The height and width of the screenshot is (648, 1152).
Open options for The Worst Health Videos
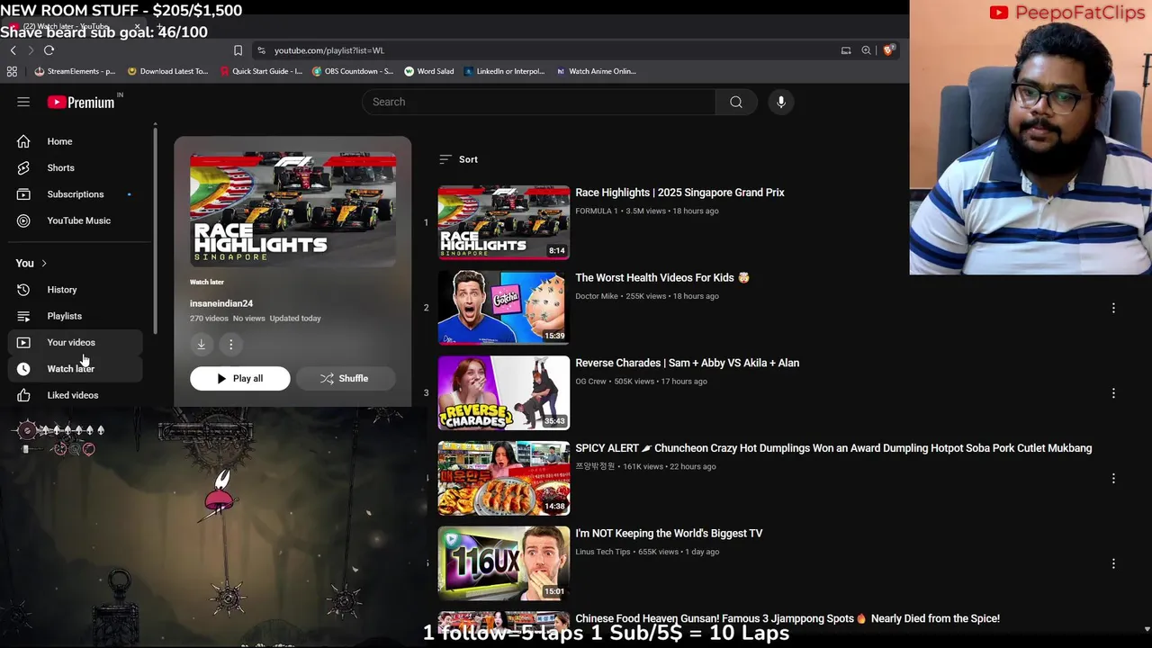pyautogui.click(x=1113, y=308)
